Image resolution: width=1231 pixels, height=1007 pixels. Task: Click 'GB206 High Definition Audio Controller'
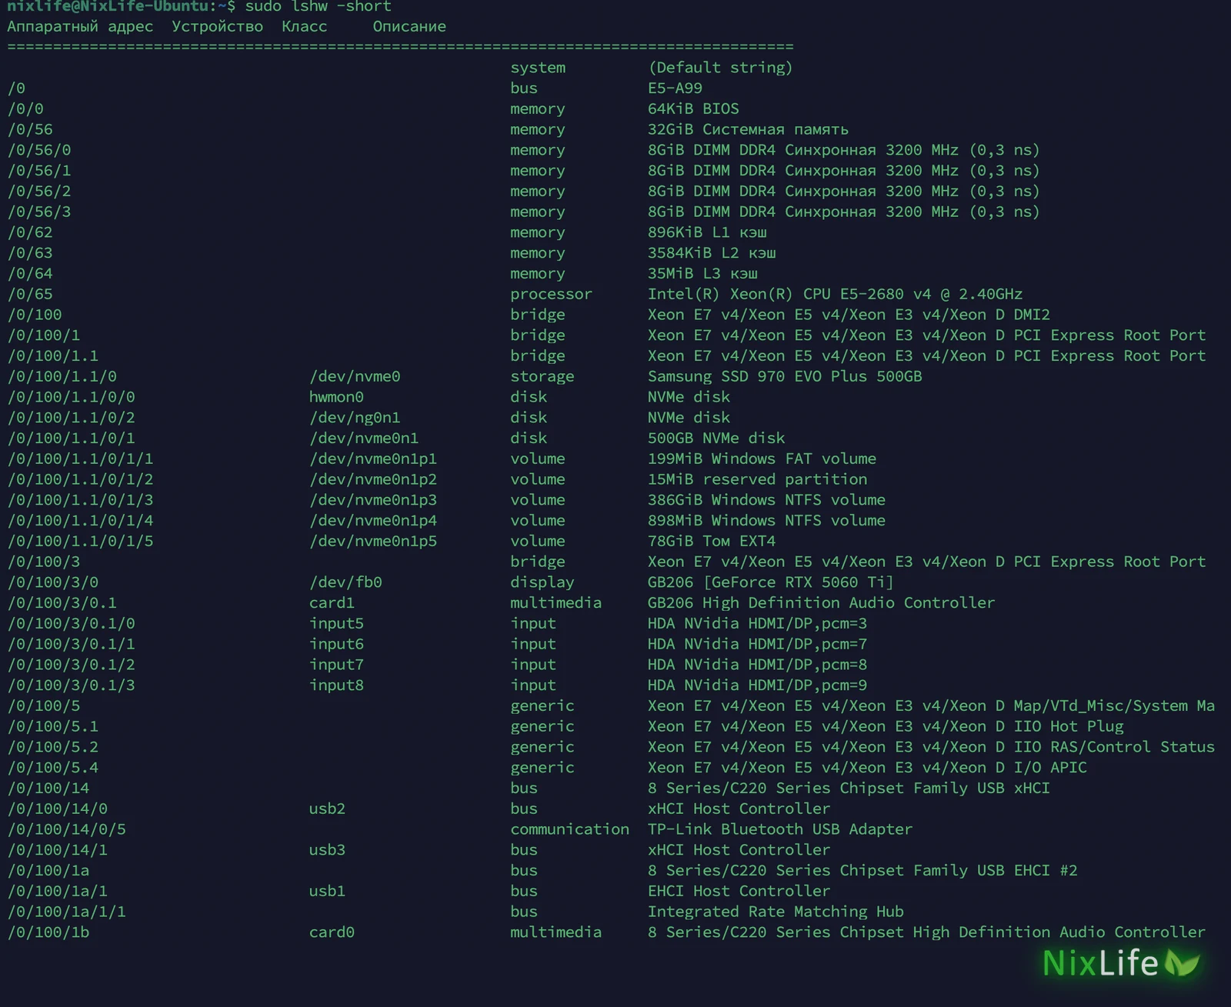[x=821, y=603]
